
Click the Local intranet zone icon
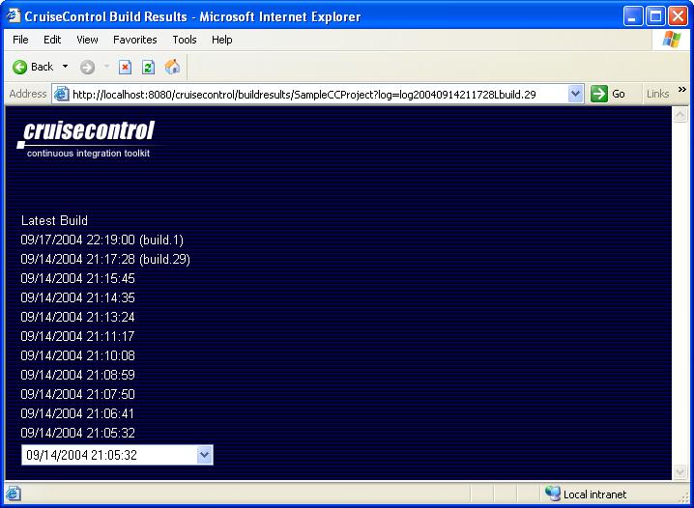(x=552, y=493)
